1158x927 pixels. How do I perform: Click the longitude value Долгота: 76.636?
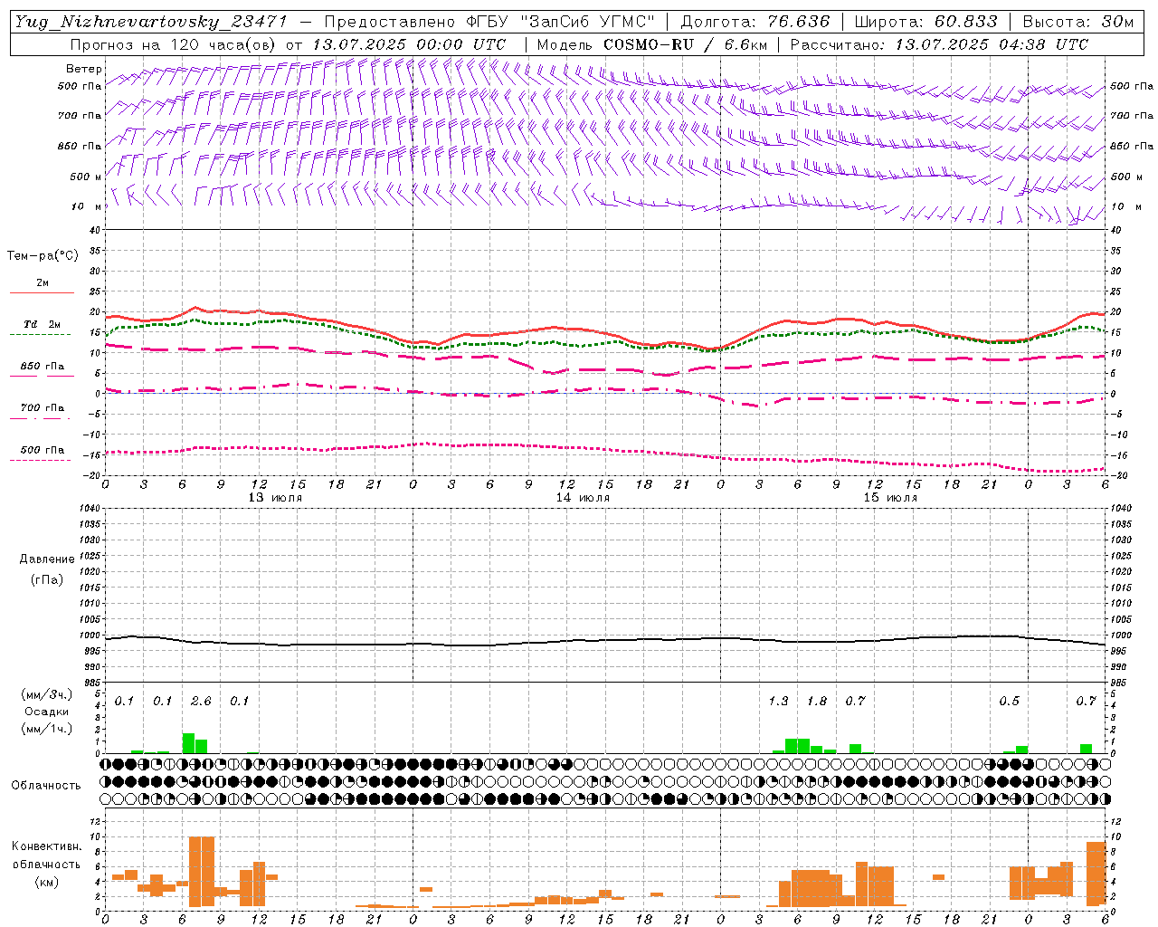(755, 22)
